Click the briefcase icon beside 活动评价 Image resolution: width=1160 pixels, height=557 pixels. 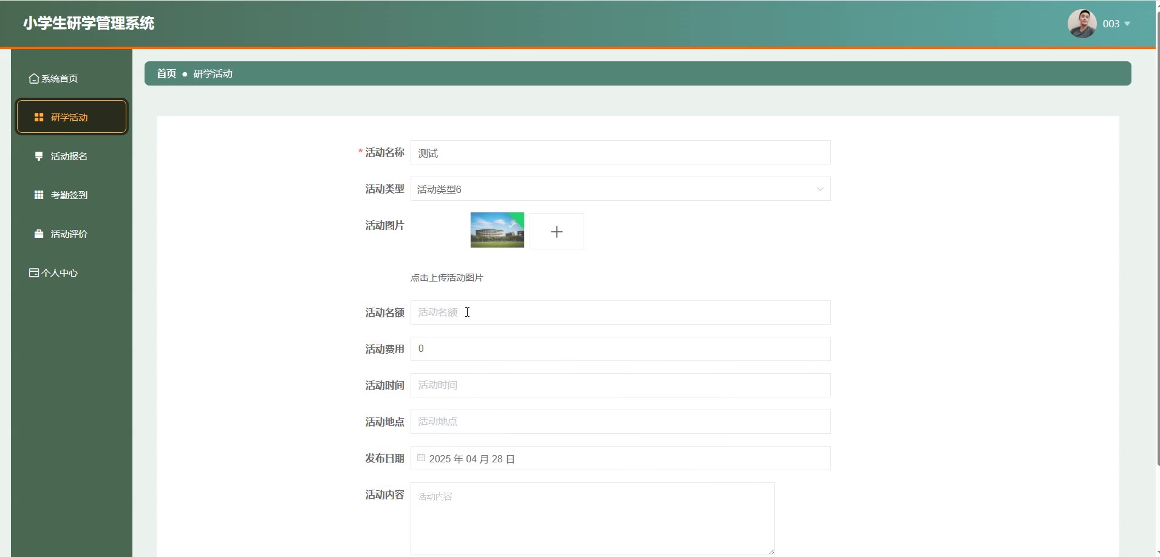(39, 234)
